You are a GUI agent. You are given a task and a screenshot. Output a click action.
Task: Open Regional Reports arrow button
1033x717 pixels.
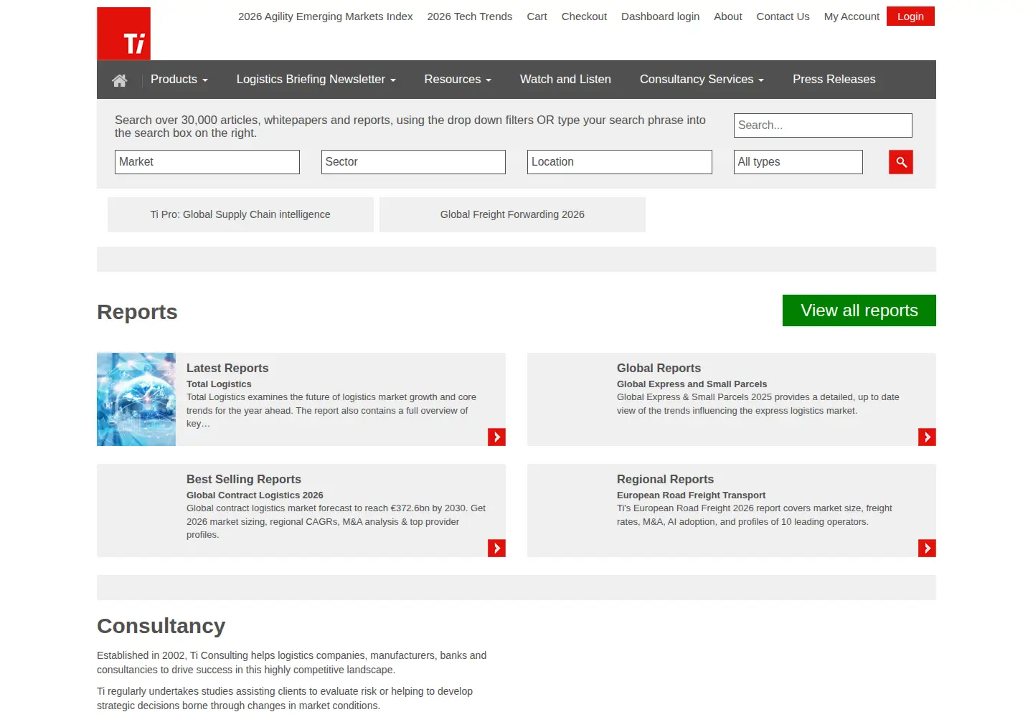(x=927, y=548)
